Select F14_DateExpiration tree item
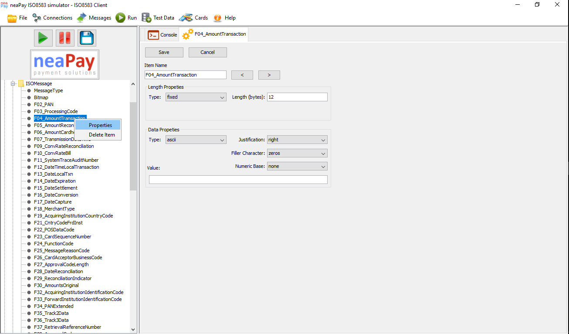Viewport: 569px width, 334px height. [54, 181]
